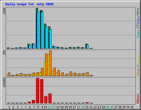Click the day 10 red KBytes bar
This screenshot has width=141, height=110.
46,100
